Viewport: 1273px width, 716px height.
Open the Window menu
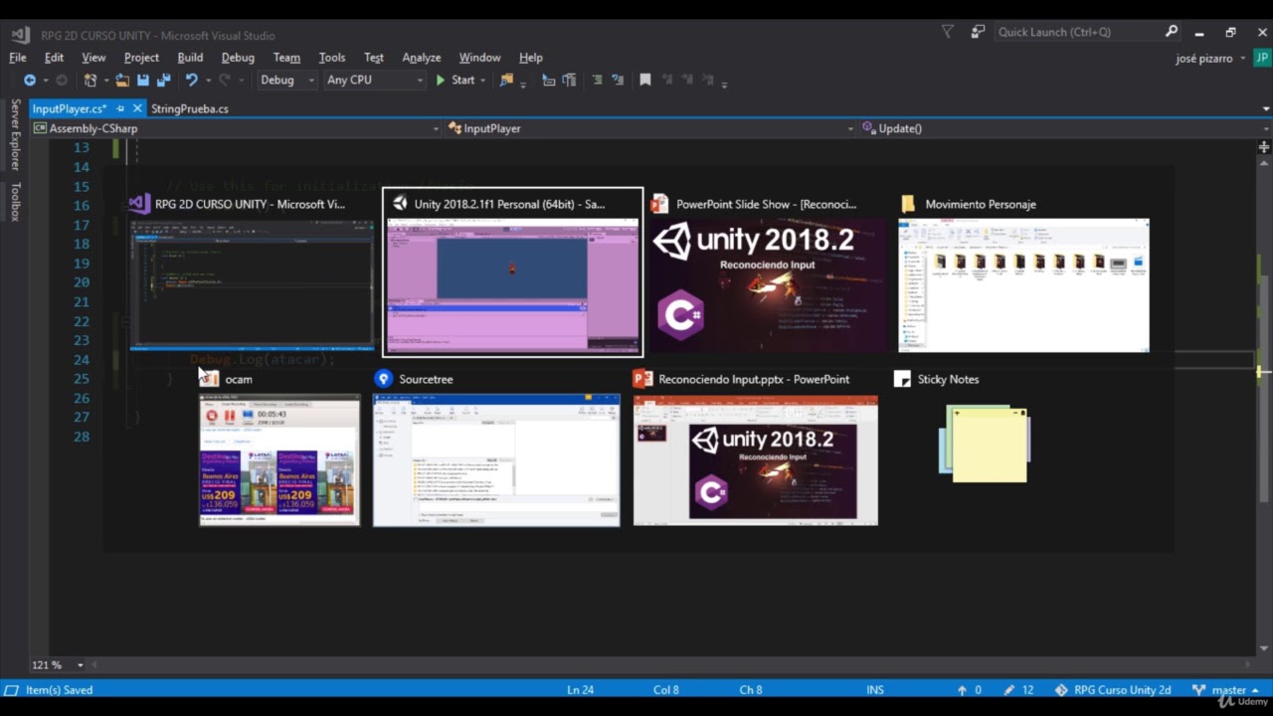tap(479, 58)
